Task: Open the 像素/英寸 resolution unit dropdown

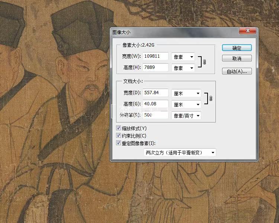Action: 186,116
